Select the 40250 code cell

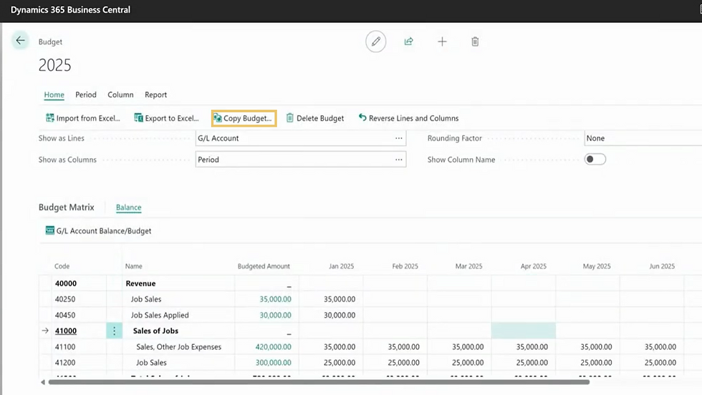[65, 299]
